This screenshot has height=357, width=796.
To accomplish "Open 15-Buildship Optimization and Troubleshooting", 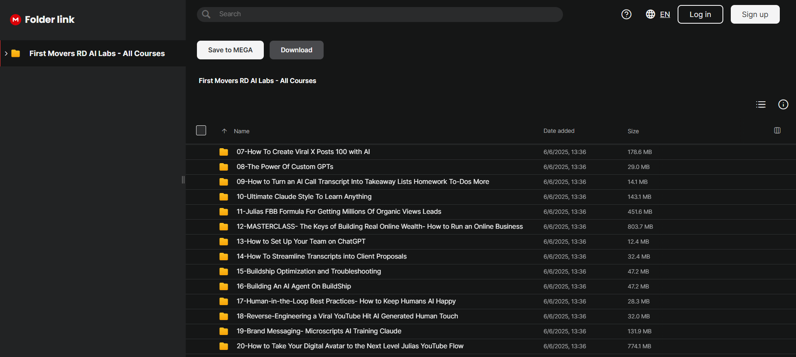I will click(309, 271).
